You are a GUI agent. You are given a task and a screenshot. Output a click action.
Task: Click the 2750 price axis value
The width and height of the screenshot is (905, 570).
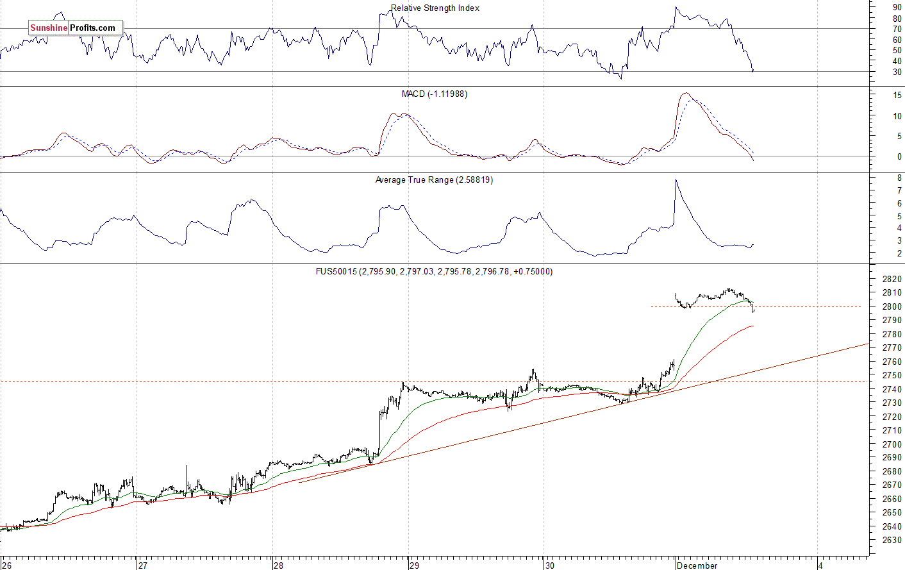(892, 376)
